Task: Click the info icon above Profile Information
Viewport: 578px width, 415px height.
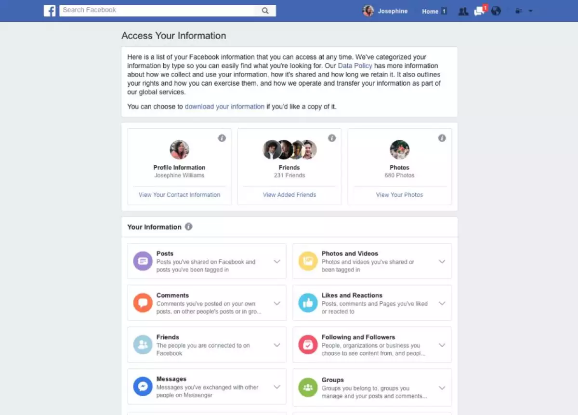Action: [x=222, y=138]
